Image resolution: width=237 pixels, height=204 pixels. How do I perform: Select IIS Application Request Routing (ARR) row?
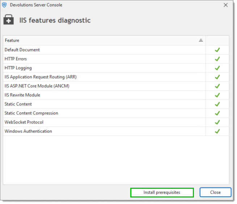116,77
